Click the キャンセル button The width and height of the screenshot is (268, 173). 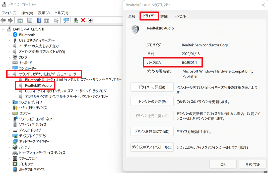(253, 164)
